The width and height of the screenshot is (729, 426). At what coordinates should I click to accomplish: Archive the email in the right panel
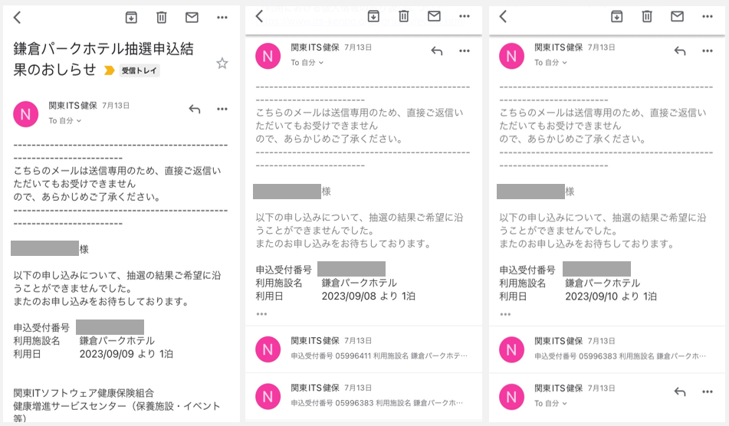(x=616, y=16)
